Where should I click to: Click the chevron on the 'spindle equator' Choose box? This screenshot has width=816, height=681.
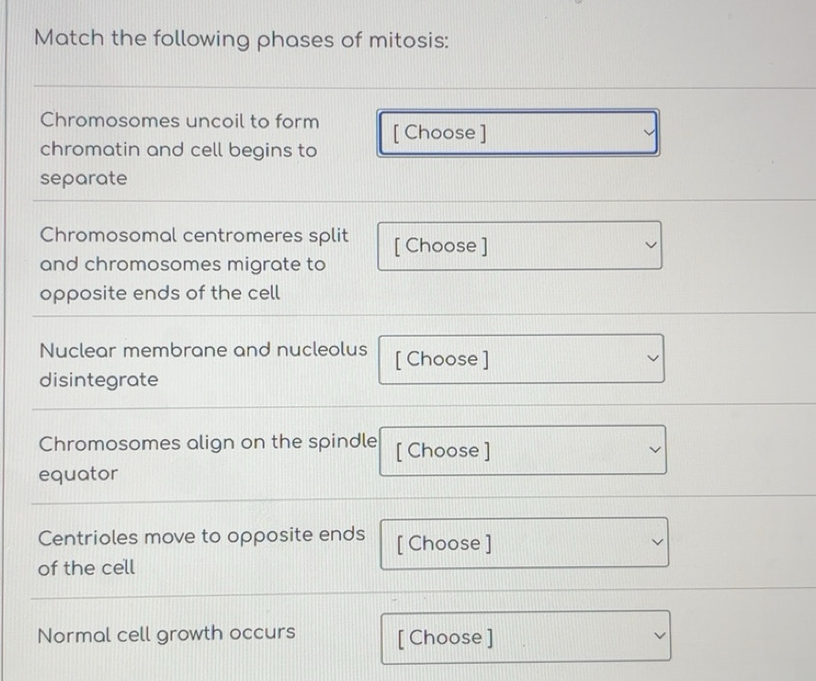[654, 450]
